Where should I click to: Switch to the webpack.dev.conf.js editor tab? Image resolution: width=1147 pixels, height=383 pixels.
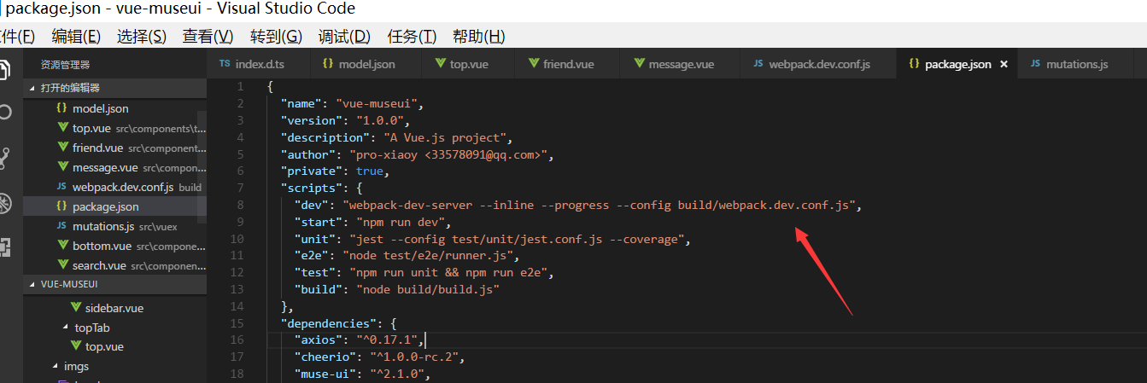coord(819,64)
